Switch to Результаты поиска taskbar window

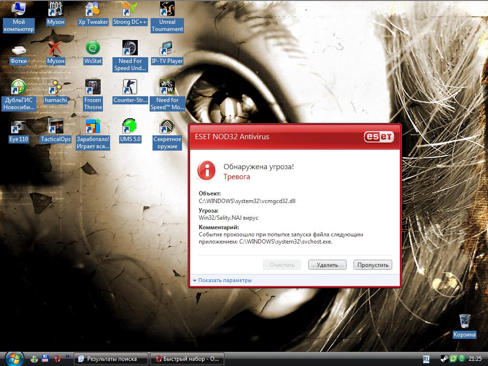(111, 359)
